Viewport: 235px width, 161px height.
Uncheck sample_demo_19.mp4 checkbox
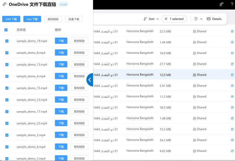point(7,41)
